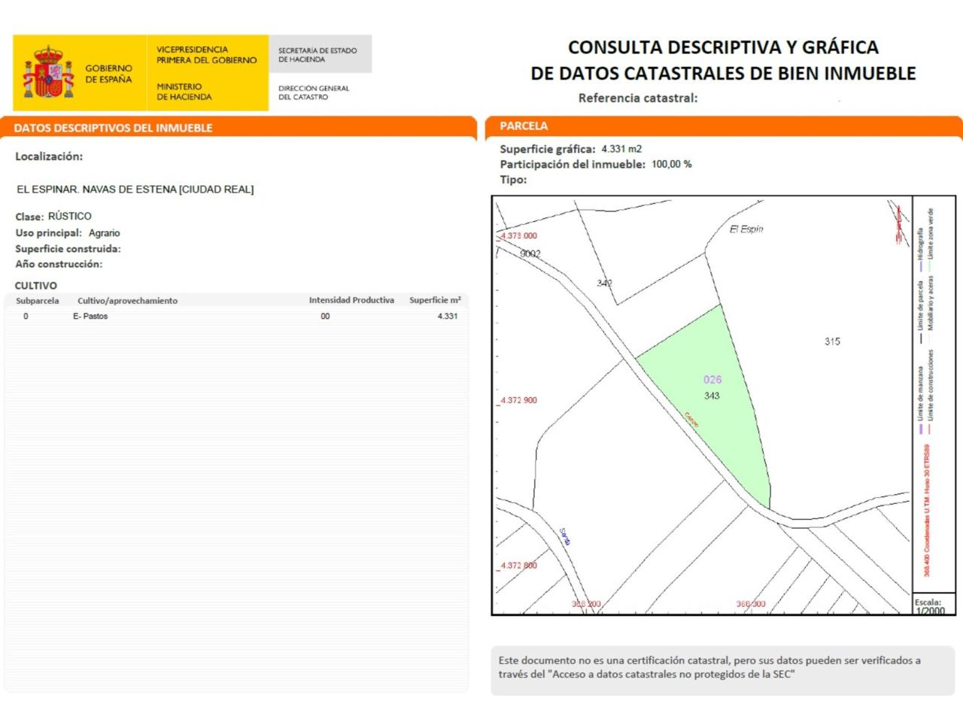This screenshot has height=722, width=963.
Task: Click the purple 'Límite de manzana' legend marker
Action: [x=920, y=429]
